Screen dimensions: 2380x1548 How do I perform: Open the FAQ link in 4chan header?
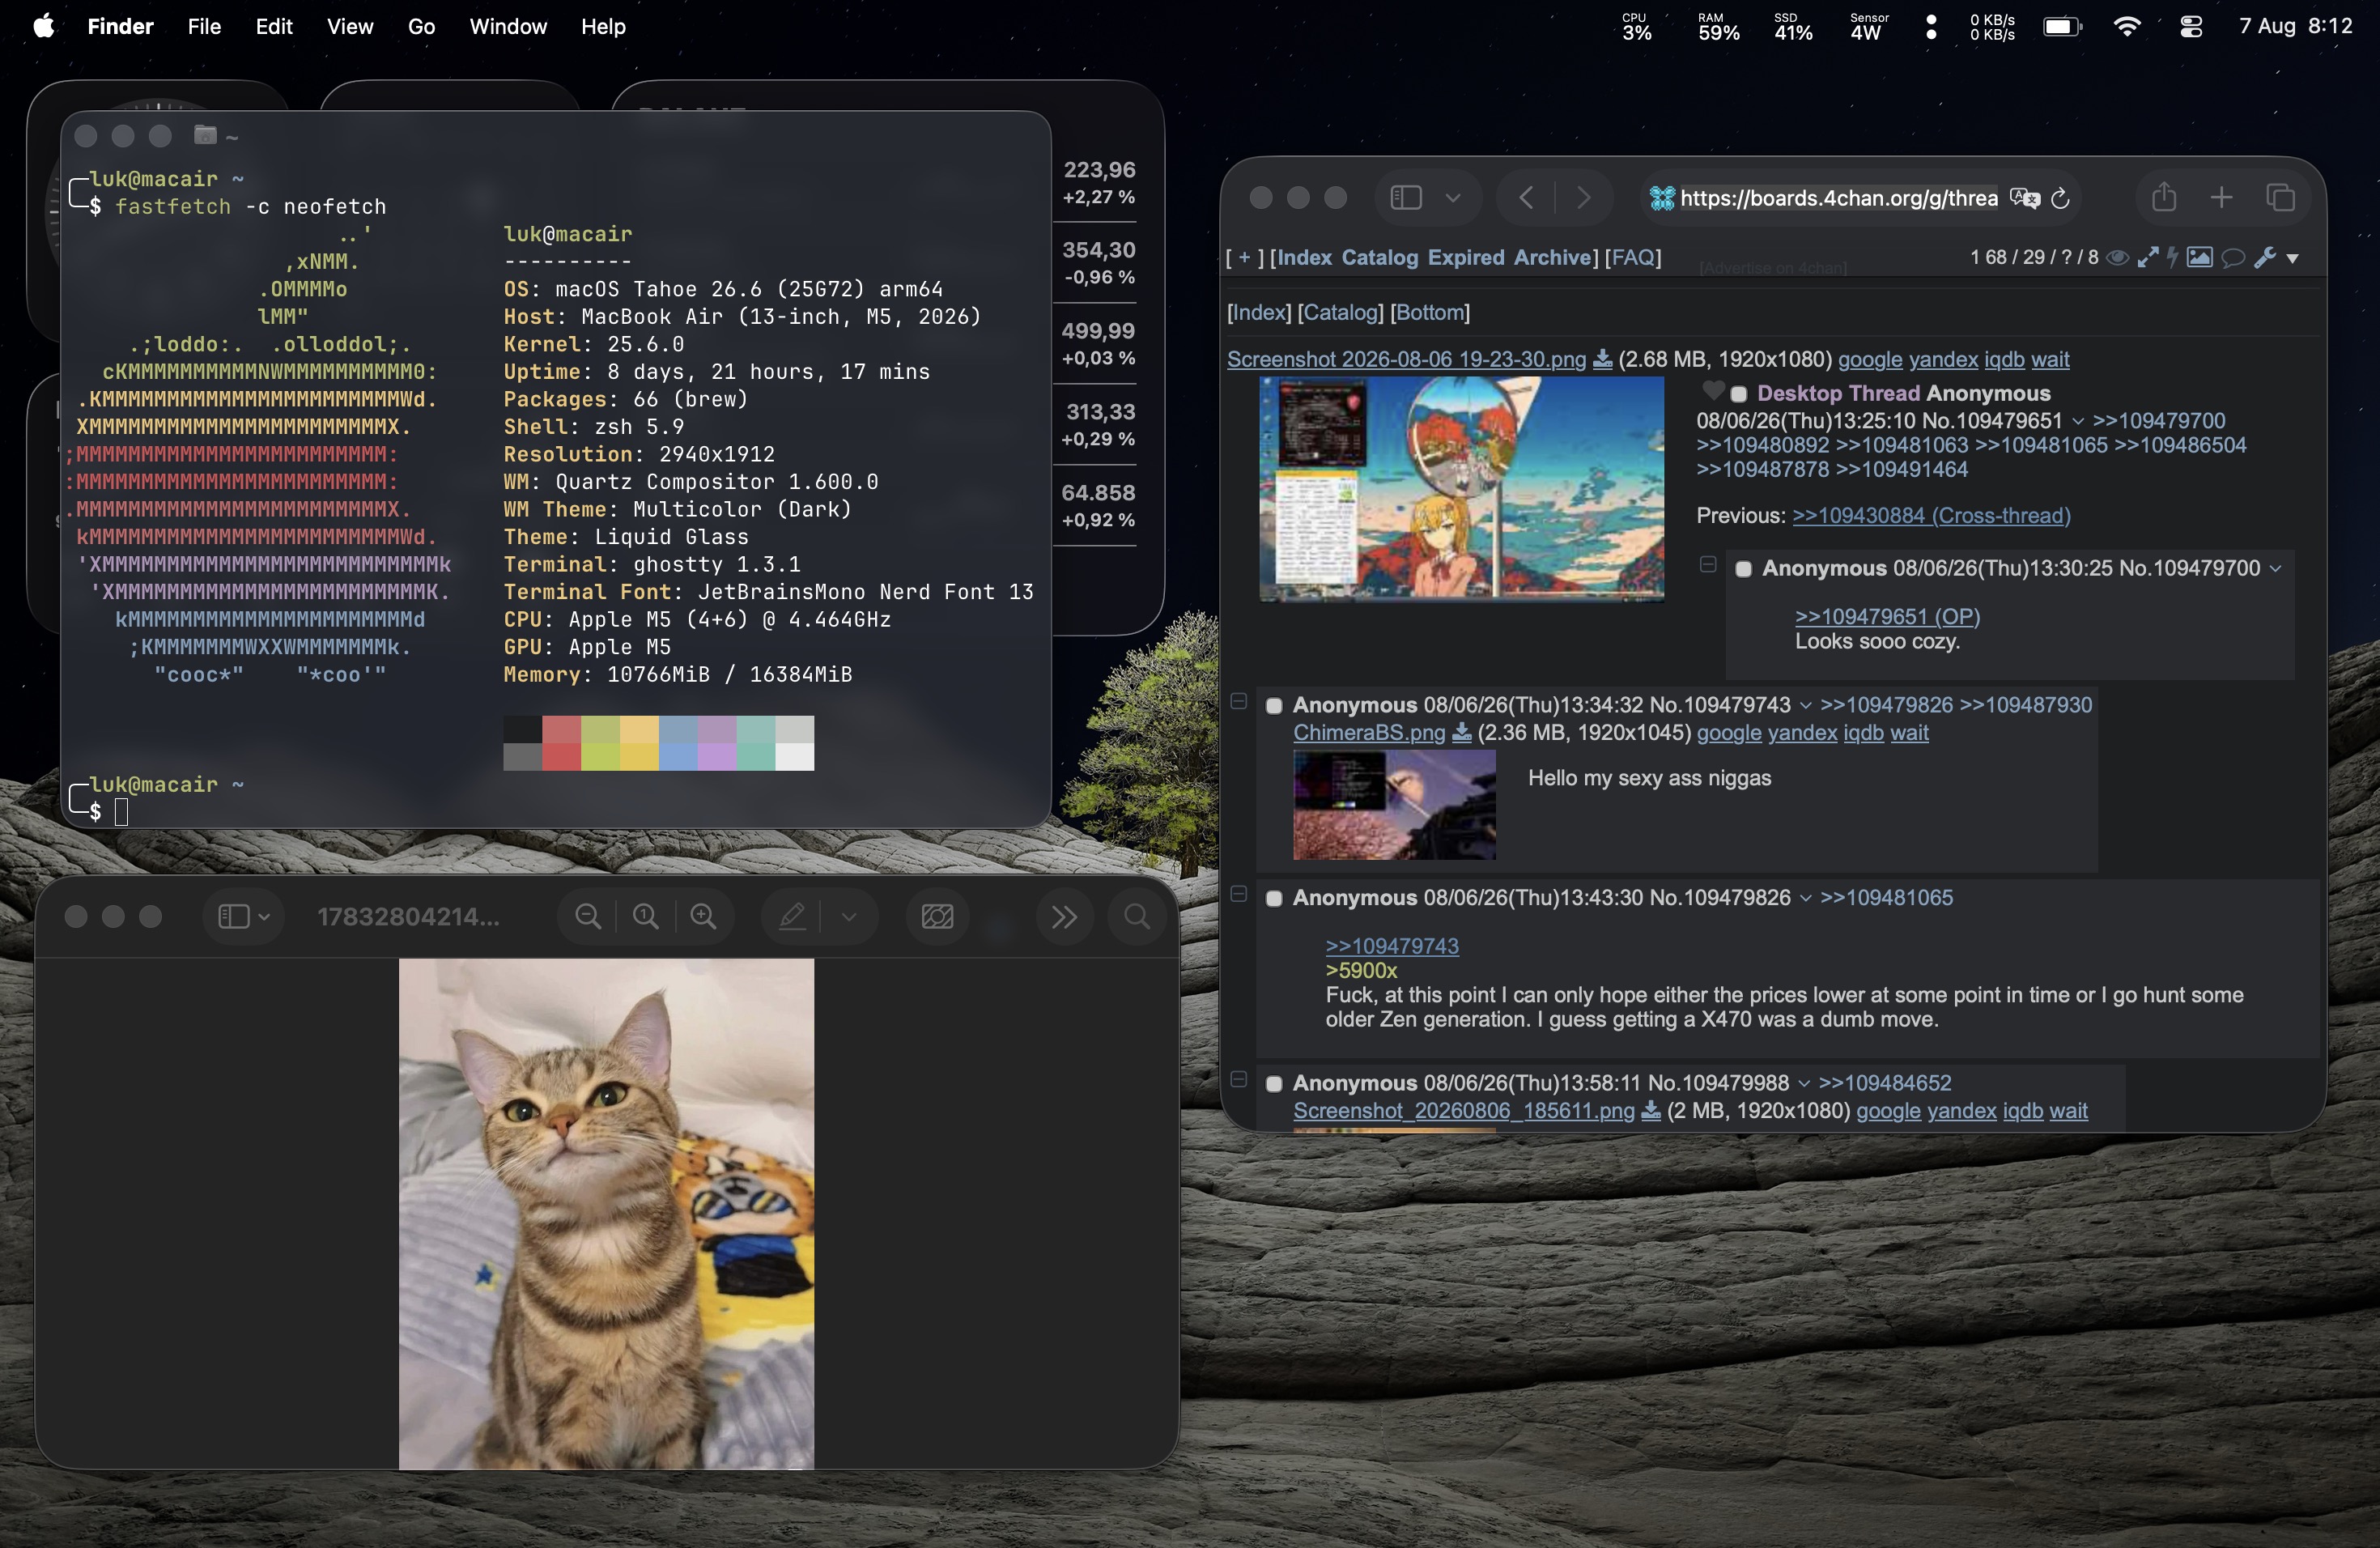pos(1633,257)
